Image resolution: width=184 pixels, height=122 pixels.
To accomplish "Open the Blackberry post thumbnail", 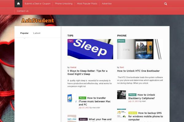I will [x=121, y=95].
